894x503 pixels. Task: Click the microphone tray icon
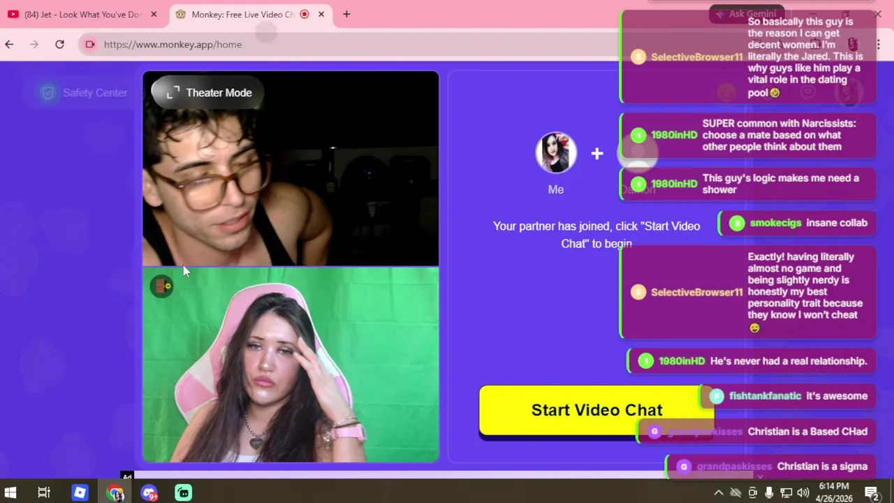click(769, 493)
